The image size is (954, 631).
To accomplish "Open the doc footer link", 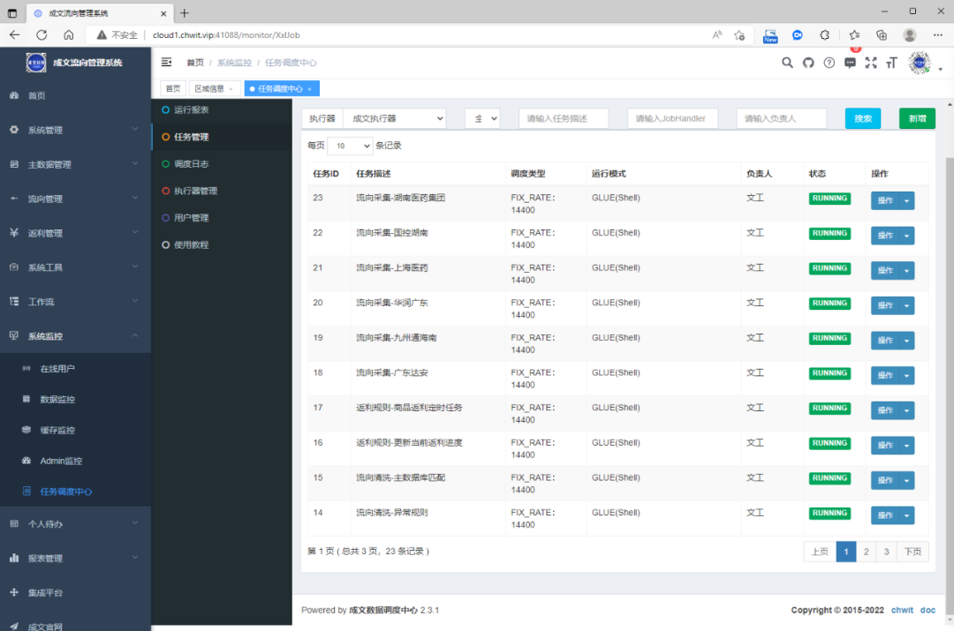I will click(x=927, y=610).
